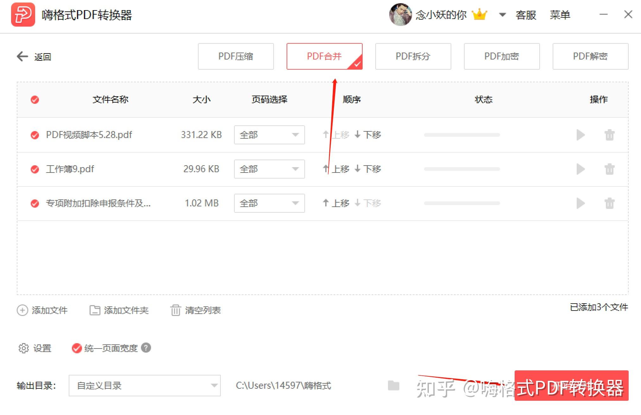This screenshot has width=641, height=415.
Task: Click the 统一页面宽度 help question mark
Action: (146, 348)
